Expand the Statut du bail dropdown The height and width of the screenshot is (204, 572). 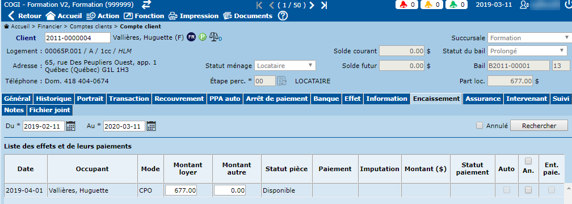[527, 52]
